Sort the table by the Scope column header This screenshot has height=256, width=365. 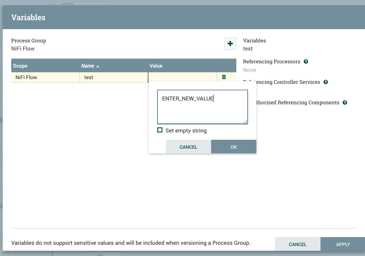[x=19, y=65]
